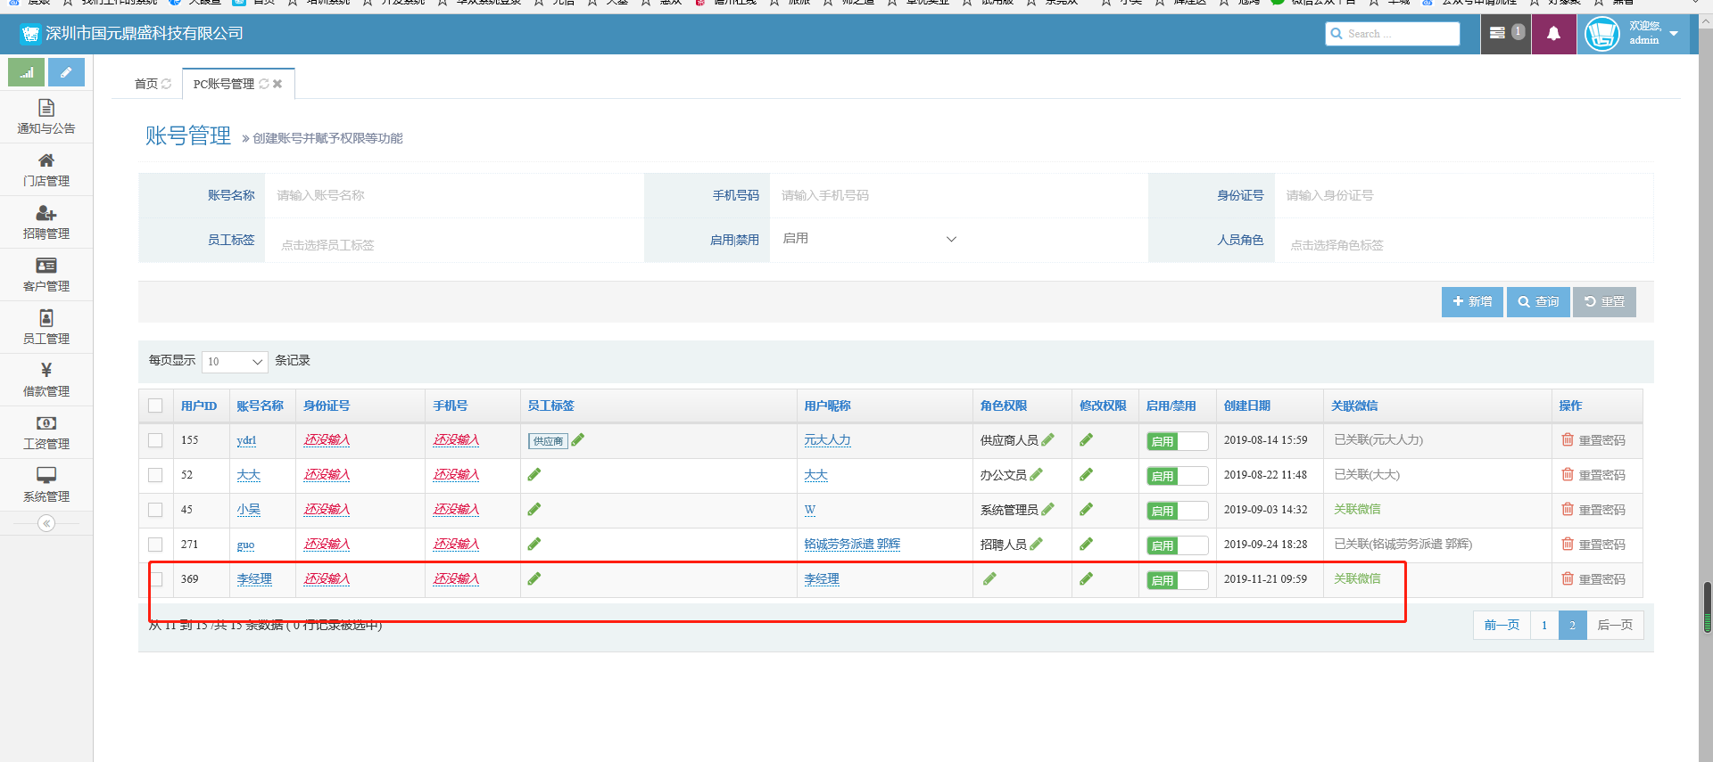Collapse the sidebar with the arrow icon
1713x762 pixels.
coord(46,523)
